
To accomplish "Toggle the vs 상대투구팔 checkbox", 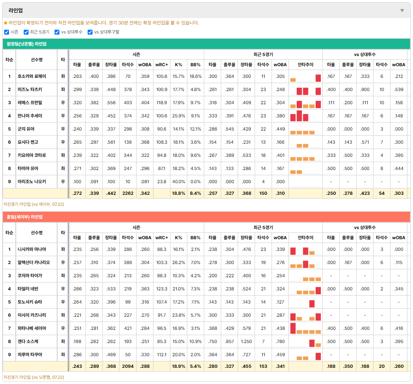I will click(x=90, y=32).
